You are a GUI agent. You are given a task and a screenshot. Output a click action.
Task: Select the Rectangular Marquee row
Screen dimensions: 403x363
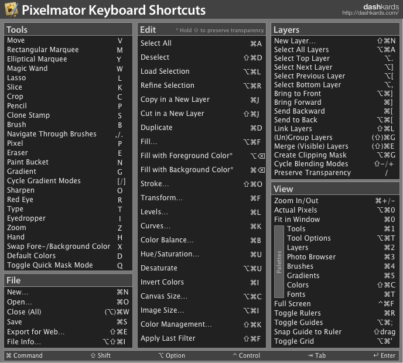pyautogui.click(x=68, y=50)
